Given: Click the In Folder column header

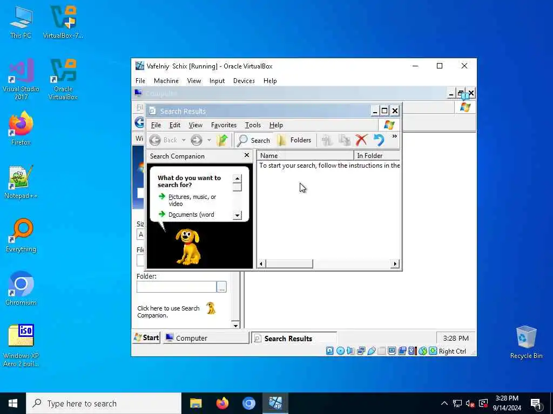Looking at the screenshot, I should pos(377,156).
